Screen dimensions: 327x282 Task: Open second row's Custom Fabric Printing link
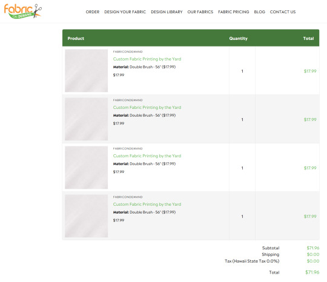pyautogui.click(x=147, y=107)
